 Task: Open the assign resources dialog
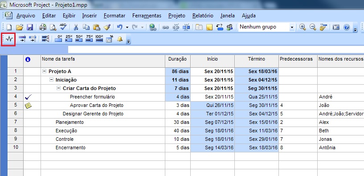point(230,27)
